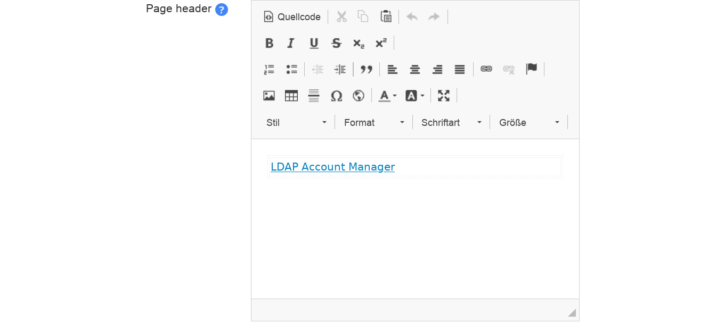
Task: Toggle italic text formatting
Action: (291, 43)
